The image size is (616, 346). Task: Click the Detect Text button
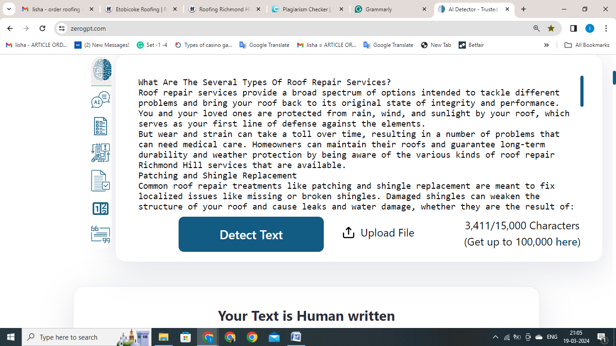[251, 234]
